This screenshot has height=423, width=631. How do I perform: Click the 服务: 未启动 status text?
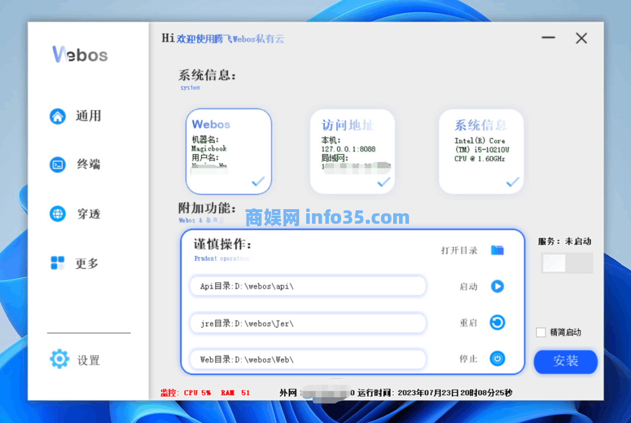[x=564, y=241]
